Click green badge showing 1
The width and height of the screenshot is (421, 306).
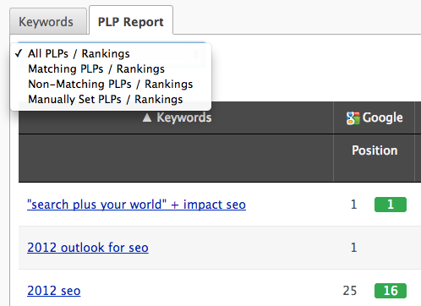tap(391, 205)
